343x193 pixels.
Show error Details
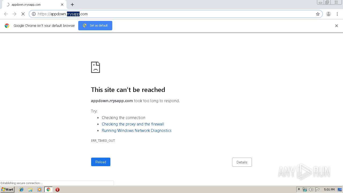(242, 162)
